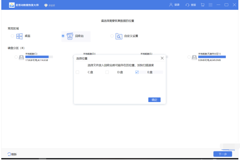Select the 桌面 radio button
The width and height of the screenshot is (240, 160).
click(x=12, y=36)
